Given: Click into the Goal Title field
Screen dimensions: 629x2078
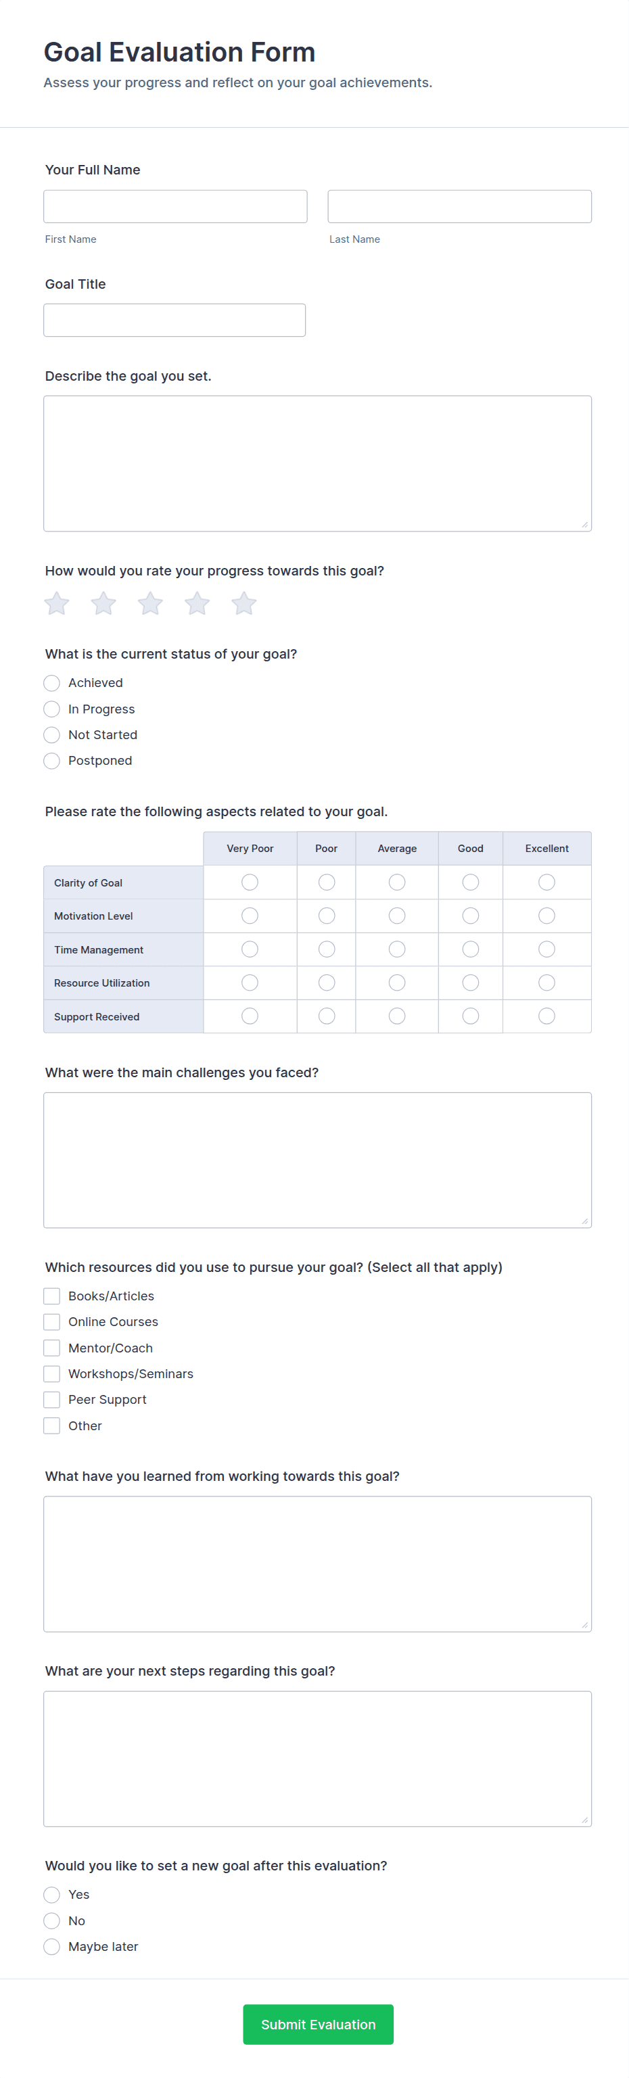Looking at the screenshot, I should tap(174, 321).
